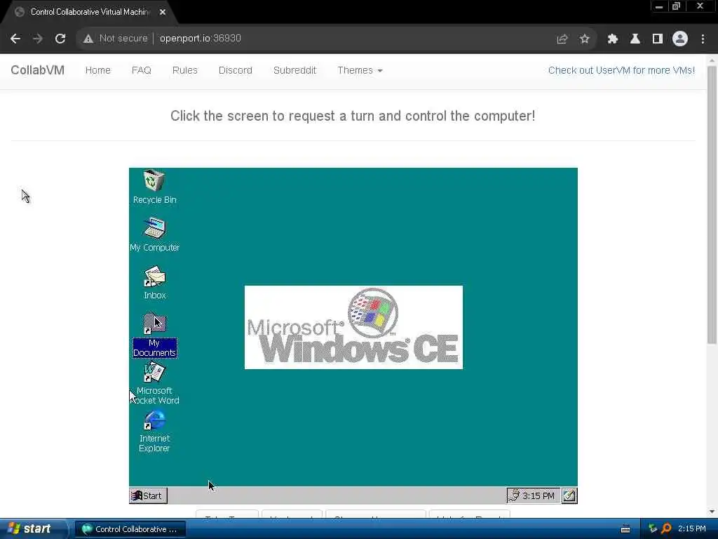Open the Rules nav item
Image resolution: width=718 pixels, height=539 pixels.
[185, 70]
